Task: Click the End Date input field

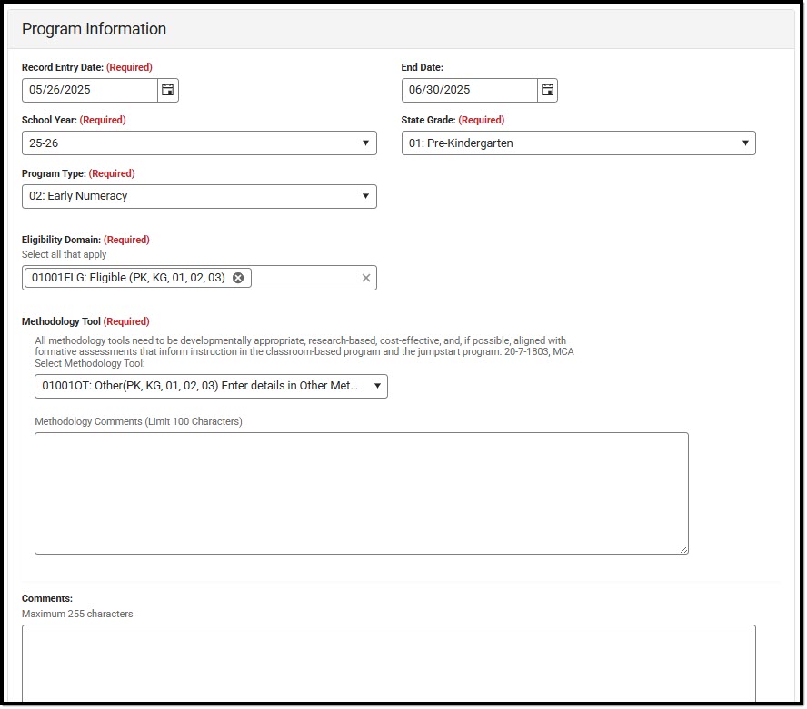Action: point(469,90)
